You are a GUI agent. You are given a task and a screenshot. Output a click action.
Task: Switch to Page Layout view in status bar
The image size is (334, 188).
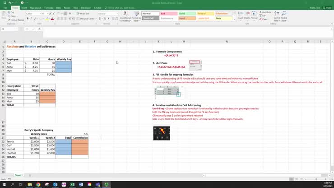[x=297, y=179]
